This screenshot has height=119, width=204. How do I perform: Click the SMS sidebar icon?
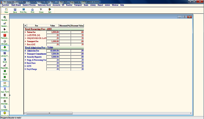pos(5,84)
